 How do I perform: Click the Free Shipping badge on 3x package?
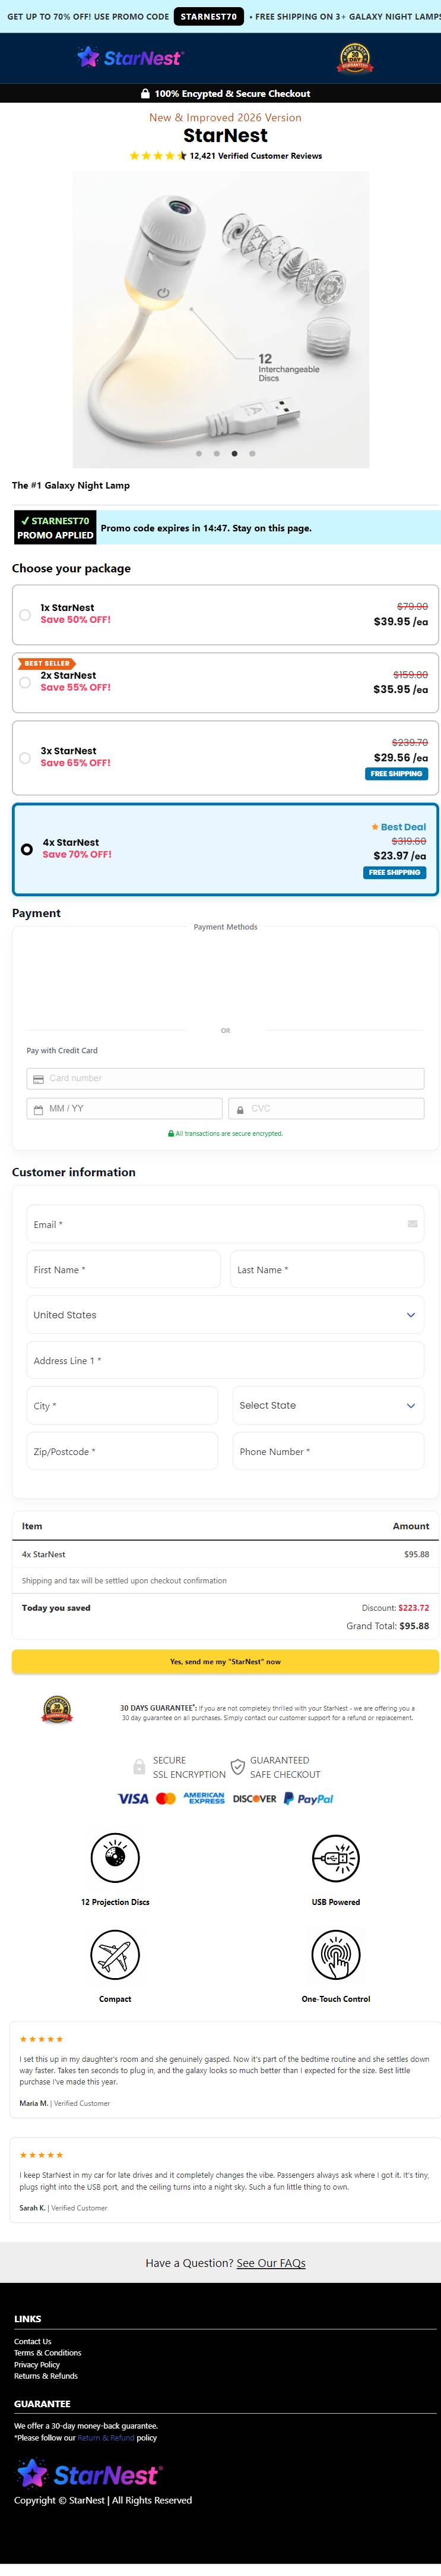396,774
